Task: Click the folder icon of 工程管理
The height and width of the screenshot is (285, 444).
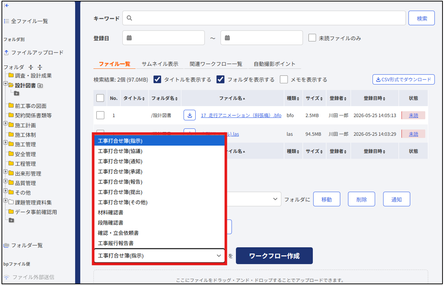Action: pos(11,163)
